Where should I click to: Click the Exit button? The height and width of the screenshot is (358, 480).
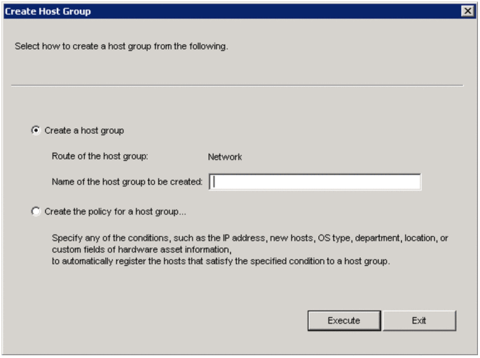419,320
